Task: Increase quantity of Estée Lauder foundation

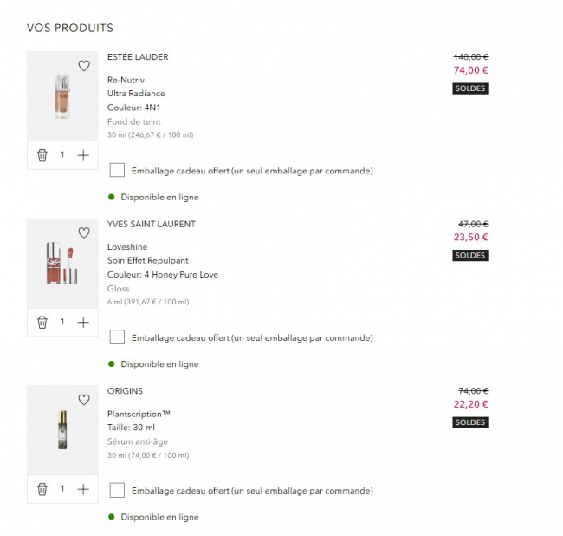Action: [x=83, y=155]
